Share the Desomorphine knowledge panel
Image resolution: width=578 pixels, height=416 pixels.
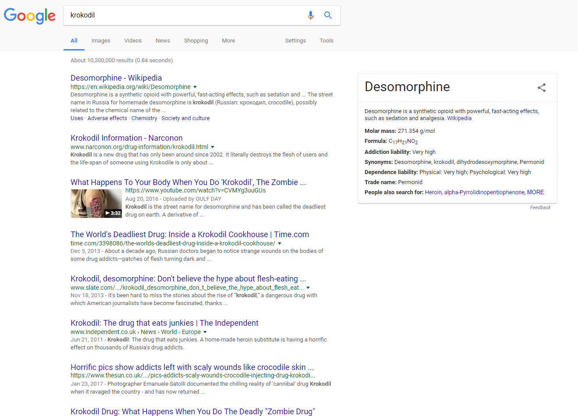(542, 88)
